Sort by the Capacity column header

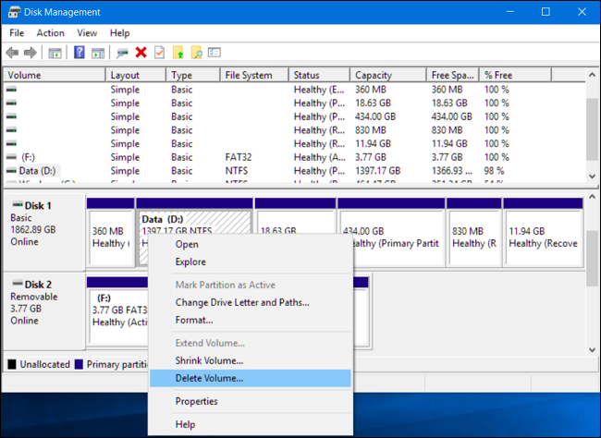[x=388, y=75]
